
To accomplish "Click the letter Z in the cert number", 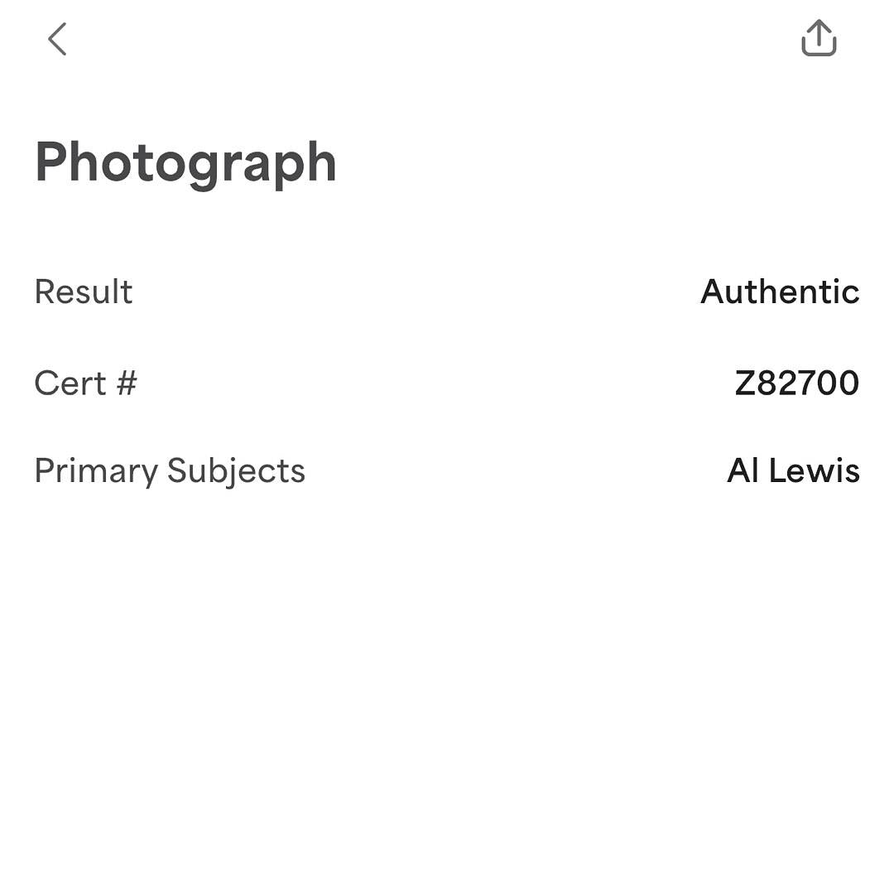I will (x=745, y=383).
